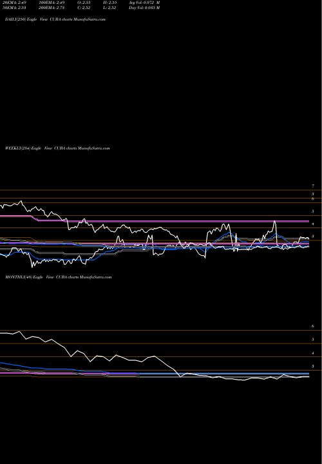Image resolution: width=322 pixels, height=464 pixels.
Task: Click the 50EMA value text
Action: coord(14,8)
